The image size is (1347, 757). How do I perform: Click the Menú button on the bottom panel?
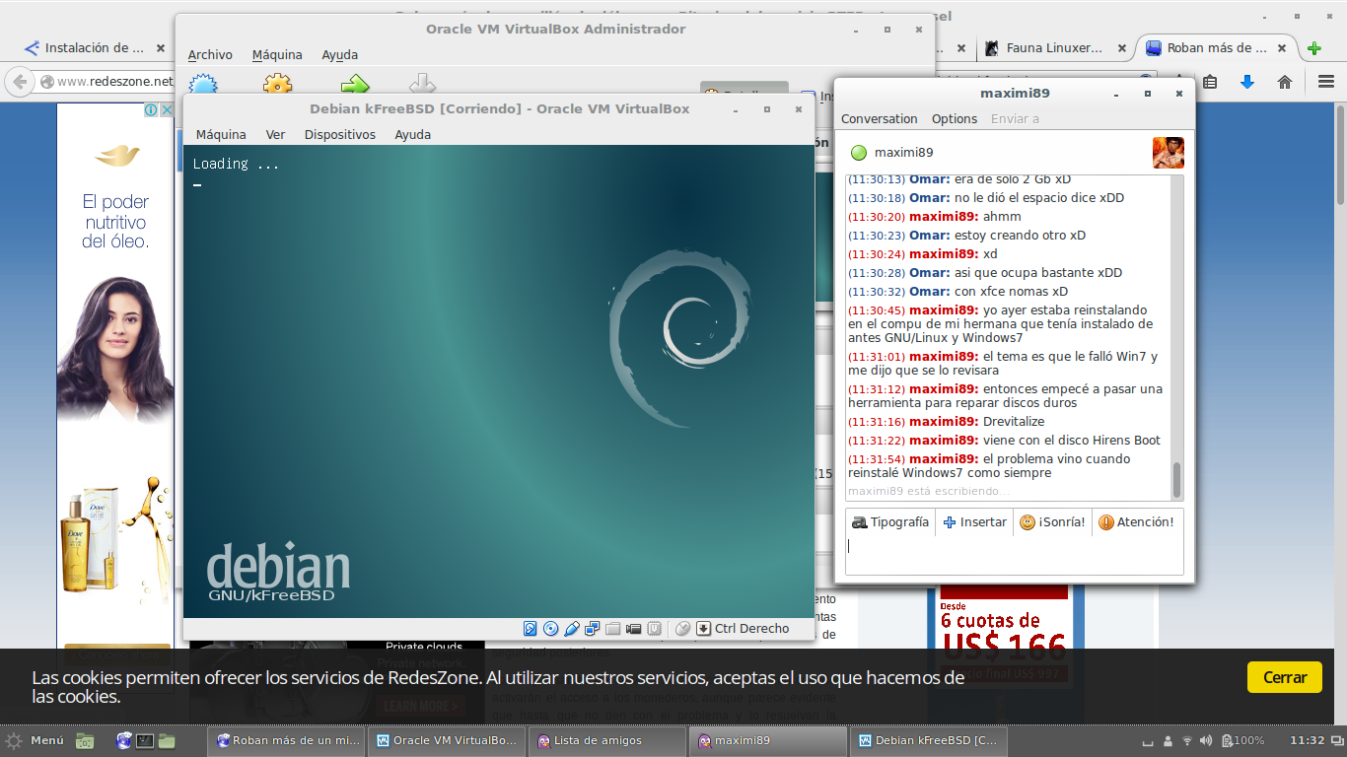[35, 740]
